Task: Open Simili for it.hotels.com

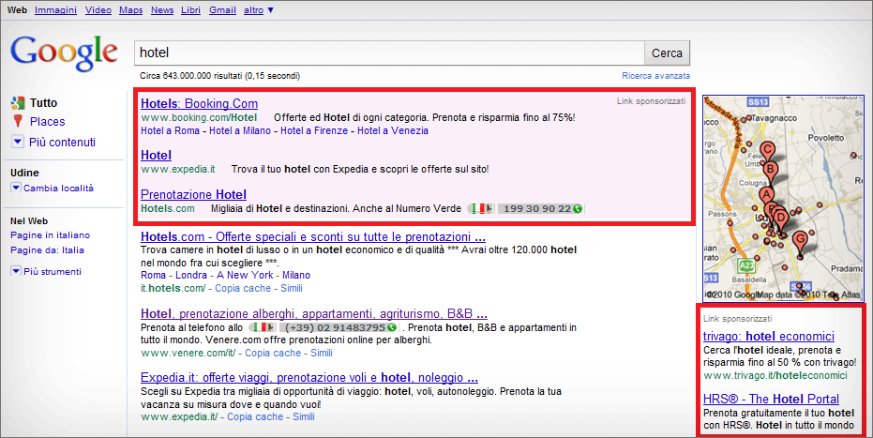Action: coord(292,288)
